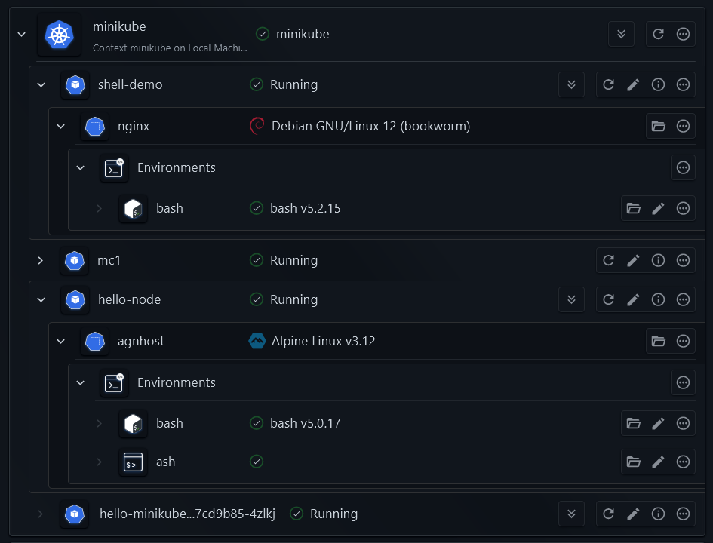
Task: Open folder icon on bash v5.2.15 row
Action: point(633,208)
